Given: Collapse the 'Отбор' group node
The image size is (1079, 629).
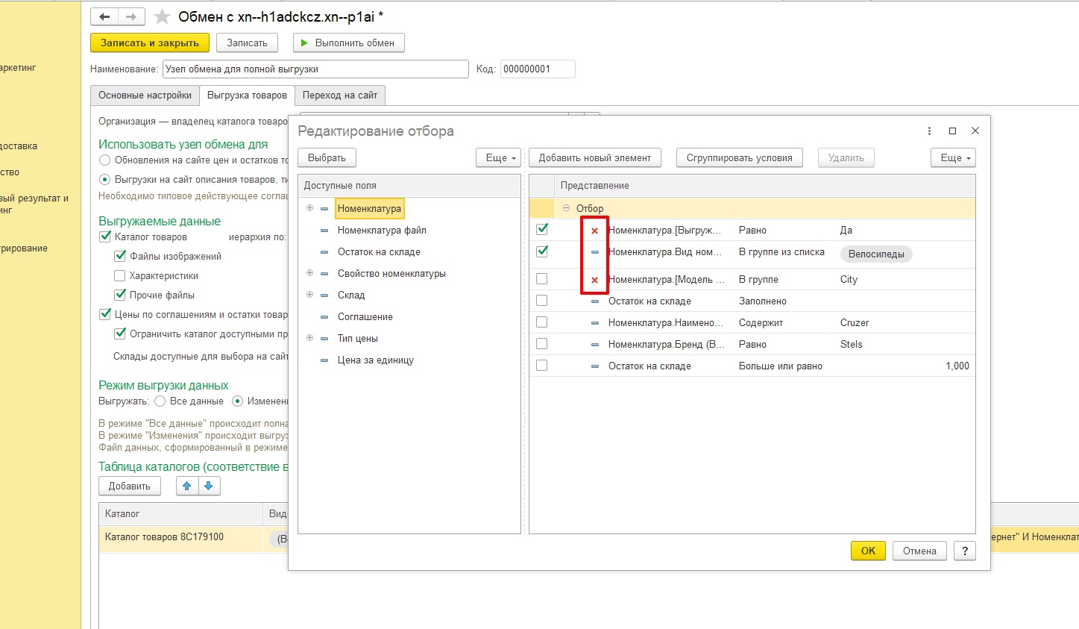Looking at the screenshot, I should point(566,208).
